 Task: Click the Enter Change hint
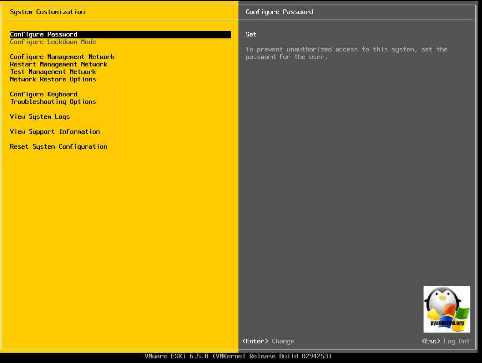click(268, 341)
